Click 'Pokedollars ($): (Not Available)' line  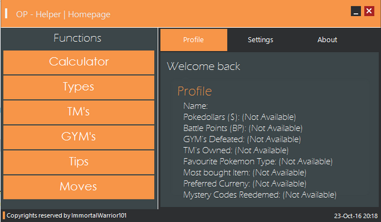click(x=239, y=117)
